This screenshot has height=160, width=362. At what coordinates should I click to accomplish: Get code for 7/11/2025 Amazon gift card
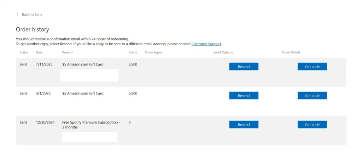click(312, 67)
